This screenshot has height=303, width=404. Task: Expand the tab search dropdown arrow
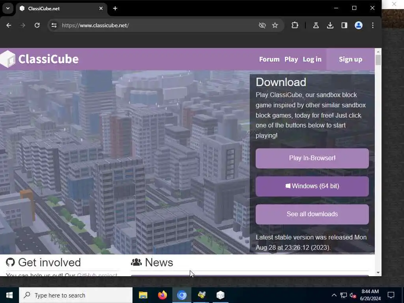coord(8,8)
